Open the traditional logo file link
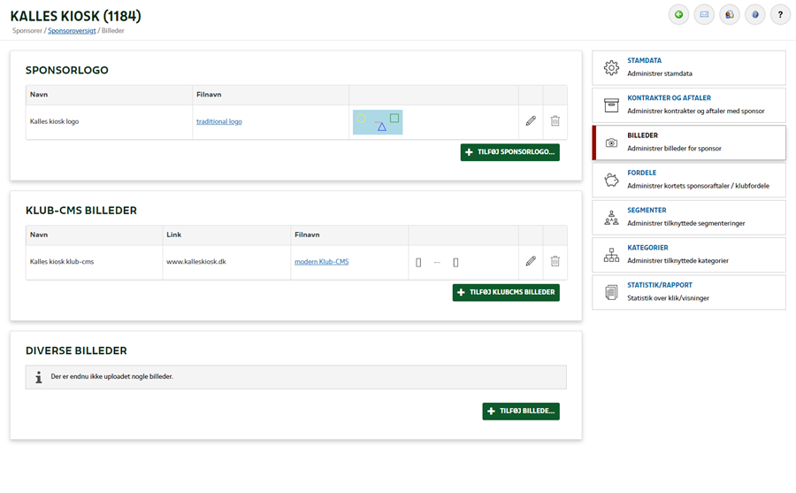Screen dimensions: 796x493 (x=218, y=121)
